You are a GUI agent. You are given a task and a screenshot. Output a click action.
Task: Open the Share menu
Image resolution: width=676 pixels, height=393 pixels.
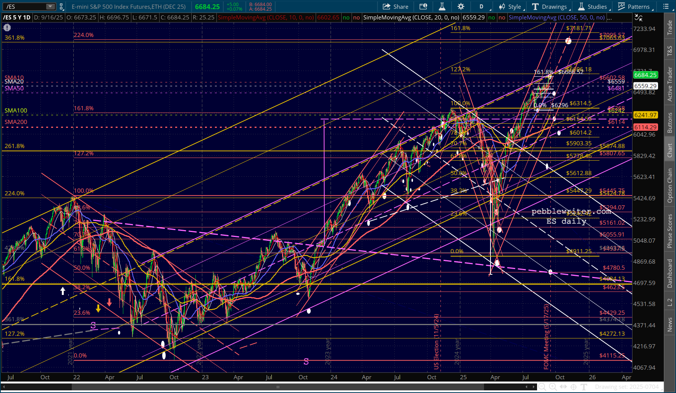(395, 6)
